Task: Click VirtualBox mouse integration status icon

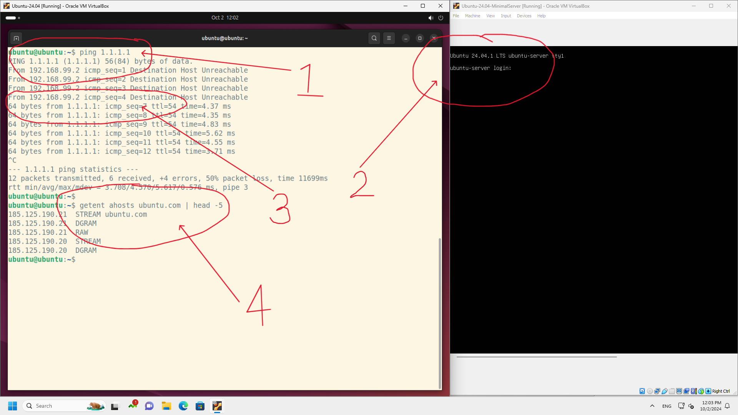Action: coord(701,391)
